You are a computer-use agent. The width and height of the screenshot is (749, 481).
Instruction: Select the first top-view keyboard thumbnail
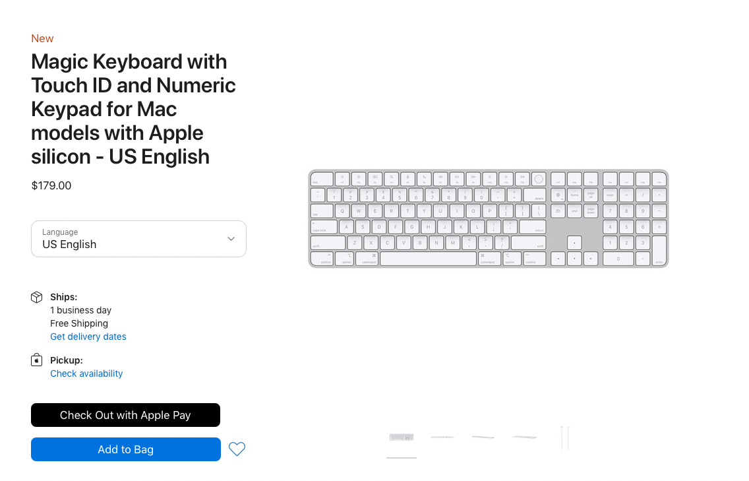coord(401,437)
